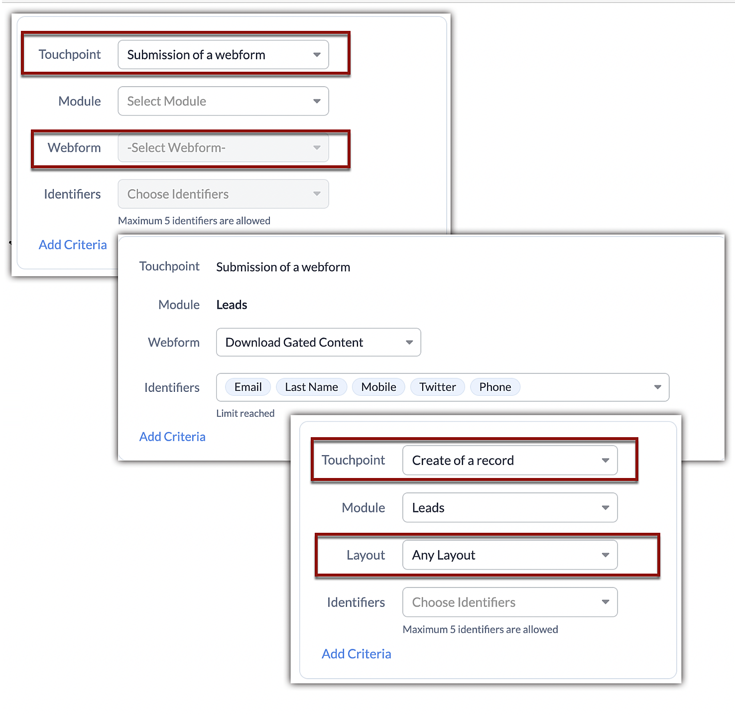The height and width of the screenshot is (715, 735).
Task: Expand the identifiers list arrow beside Phone
Action: pos(657,387)
